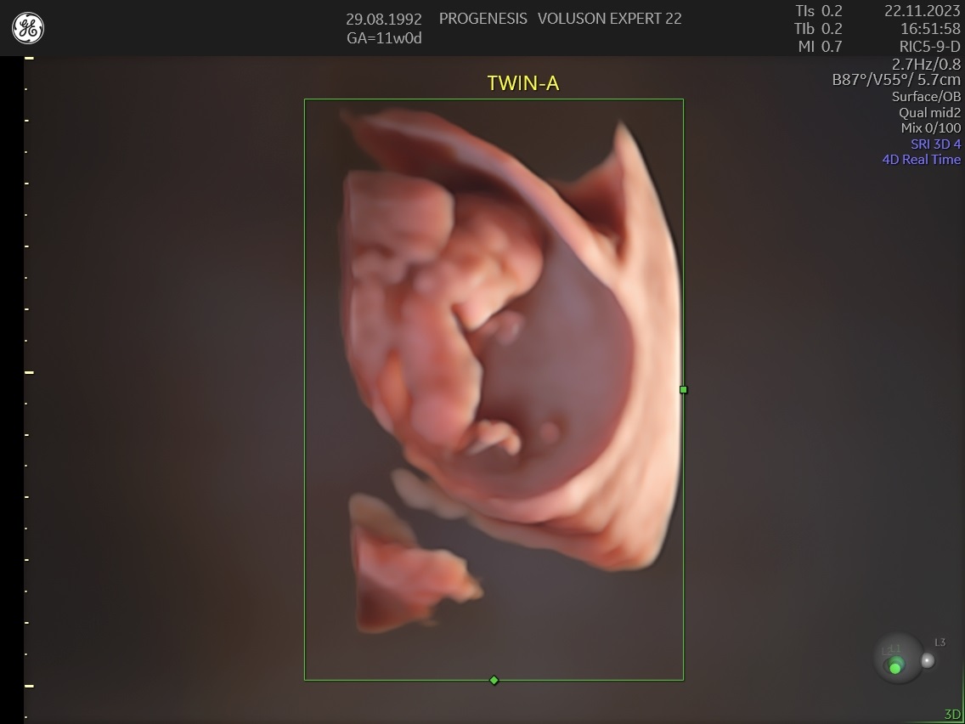Click the B87°/V55°/ 5.7cm angle readout

tap(897, 80)
